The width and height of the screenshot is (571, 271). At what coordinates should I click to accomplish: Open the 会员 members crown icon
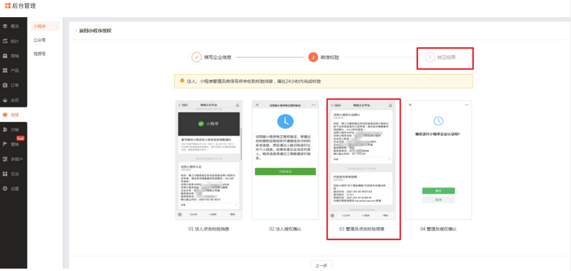[x=5, y=100]
